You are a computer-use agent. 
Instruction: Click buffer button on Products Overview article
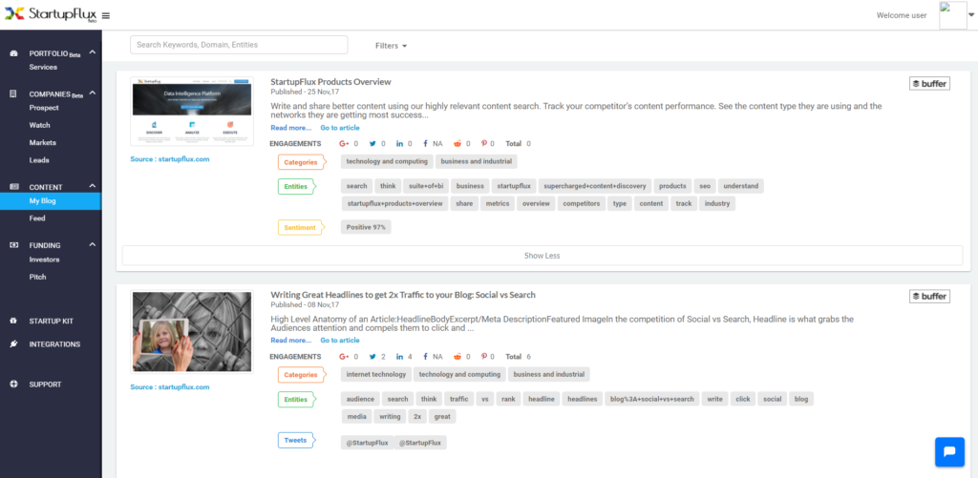[x=929, y=84]
